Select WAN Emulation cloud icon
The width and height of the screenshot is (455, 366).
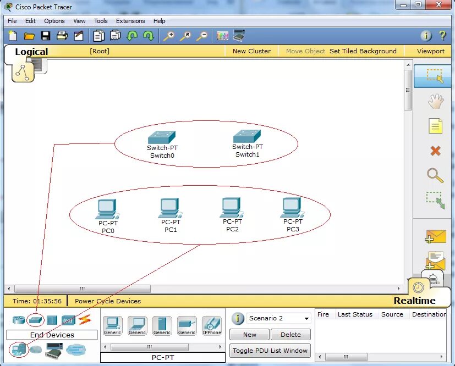click(x=35, y=350)
